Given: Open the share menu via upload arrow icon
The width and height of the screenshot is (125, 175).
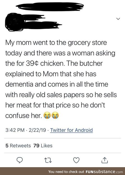Looking at the screenshot, I should 105,160.
